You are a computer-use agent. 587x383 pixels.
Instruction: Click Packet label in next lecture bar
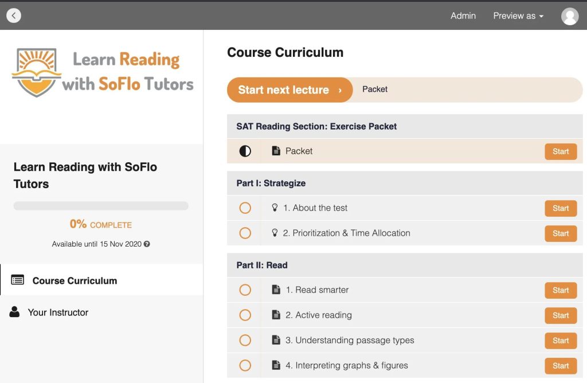tap(375, 89)
